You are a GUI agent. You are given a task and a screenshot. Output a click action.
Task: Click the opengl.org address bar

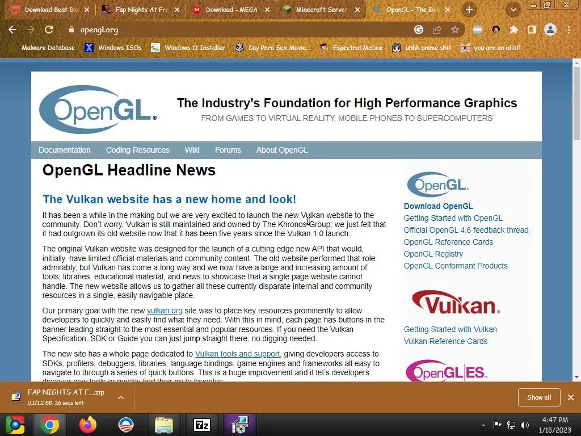237,30
